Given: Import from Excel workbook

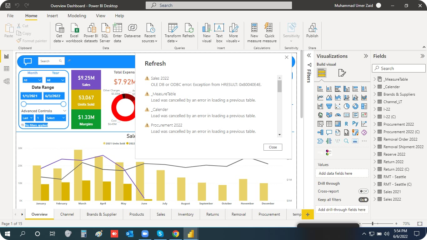Looking at the screenshot, I should point(74,32).
